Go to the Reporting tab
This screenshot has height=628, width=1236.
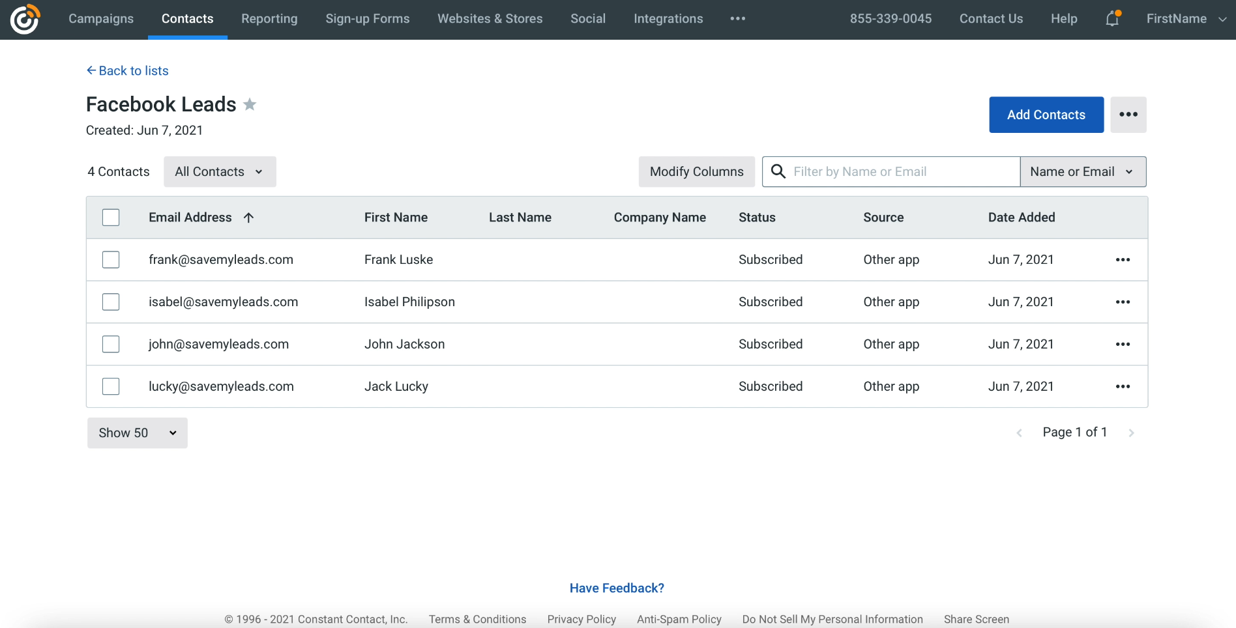click(269, 19)
